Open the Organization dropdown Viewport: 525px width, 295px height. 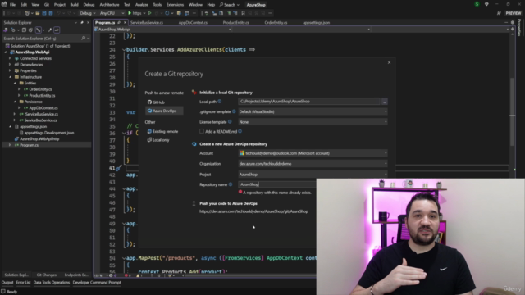(x=313, y=164)
